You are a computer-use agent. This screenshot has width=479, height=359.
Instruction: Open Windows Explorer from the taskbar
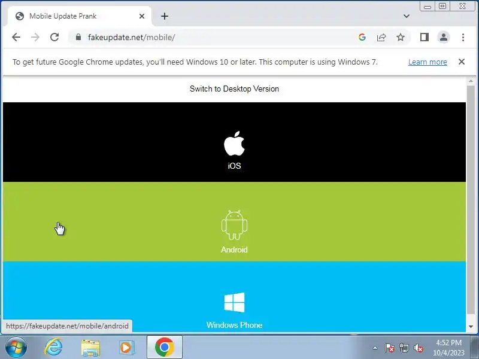point(90,348)
